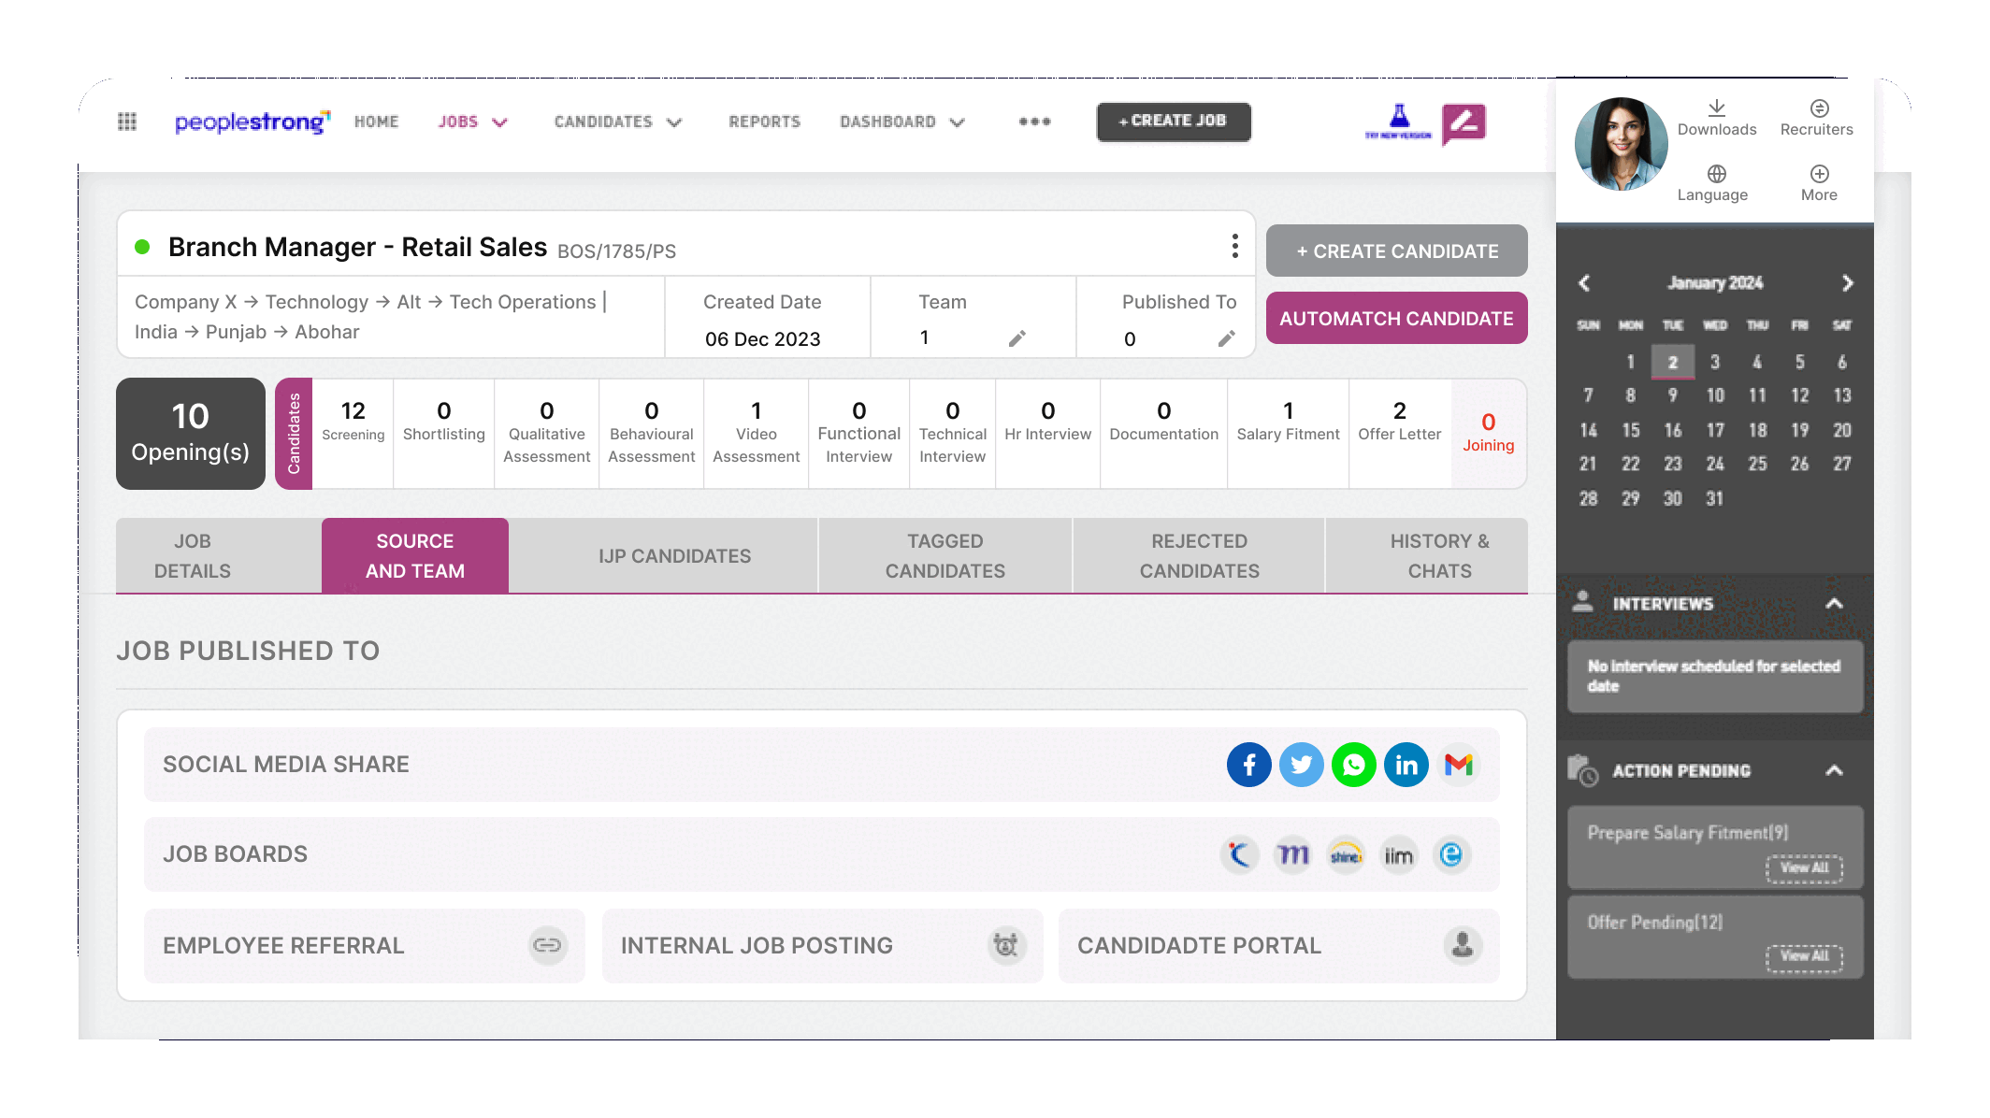Viewport: 1990px width, 1118px height.
Task: View all Offer Pending actions
Action: (1804, 956)
